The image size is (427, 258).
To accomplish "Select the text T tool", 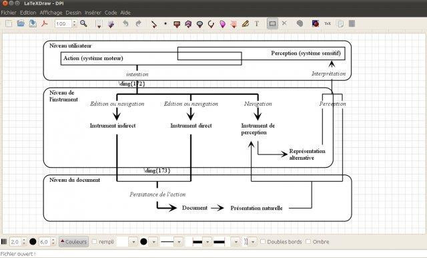I will [256, 23].
